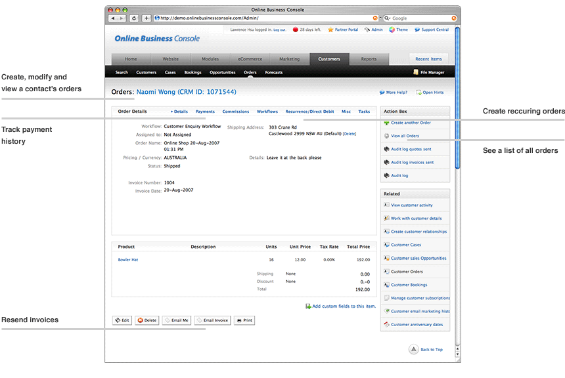The width and height of the screenshot is (565, 378).
Task: Click the Theme color wheel icon
Action: click(x=392, y=30)
